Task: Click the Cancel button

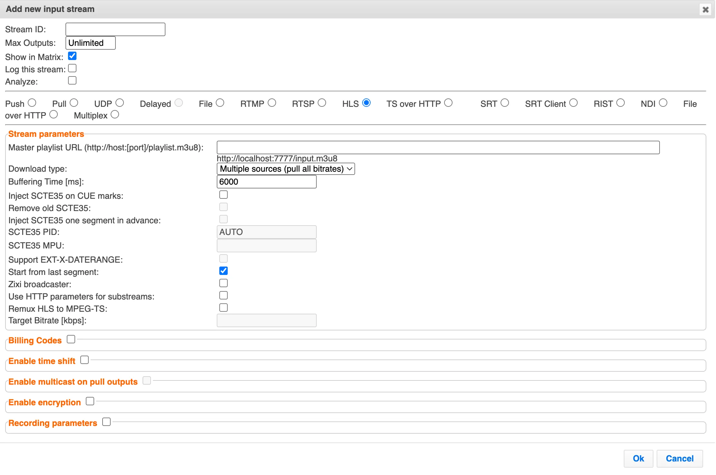Action: click(680, 459)
